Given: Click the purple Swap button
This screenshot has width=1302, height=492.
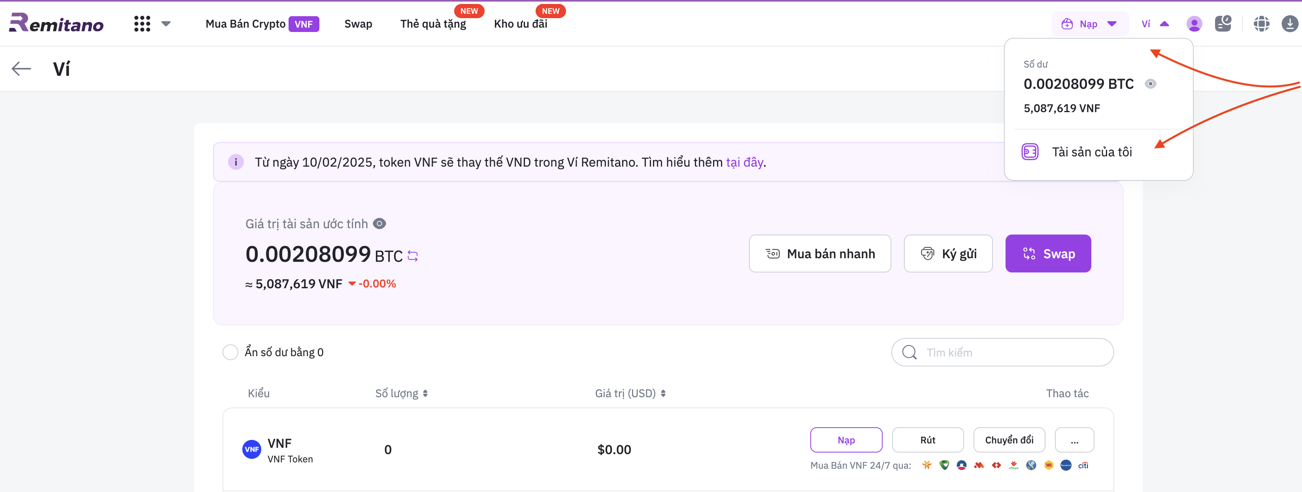Looking at the screenshot, I should pyautogui.click(x=1048, y=254).
